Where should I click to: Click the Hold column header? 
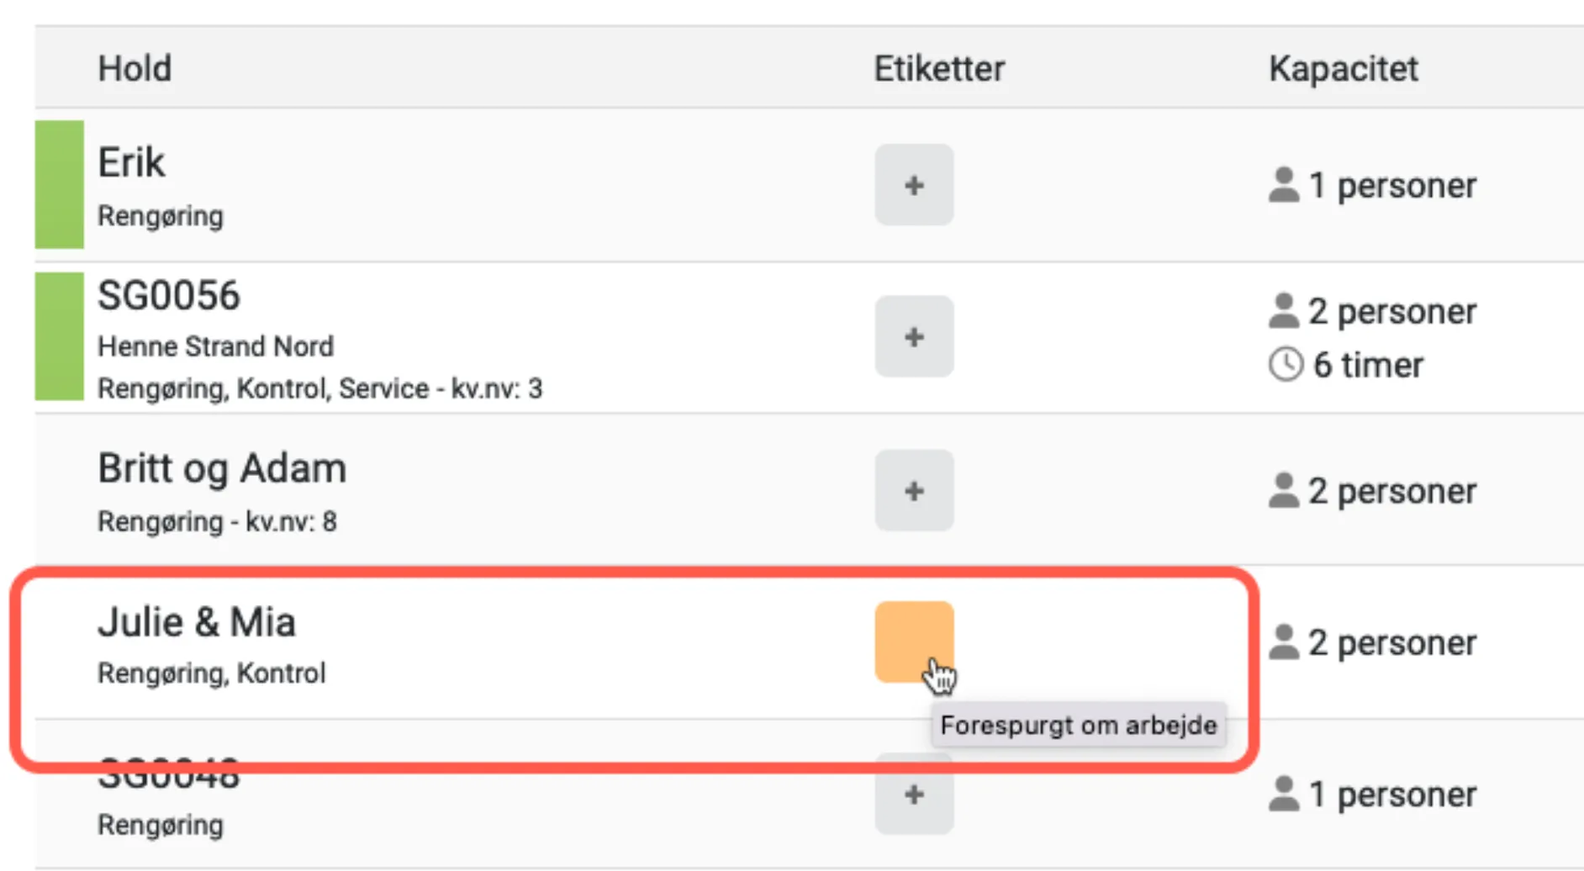coord(135,68)
